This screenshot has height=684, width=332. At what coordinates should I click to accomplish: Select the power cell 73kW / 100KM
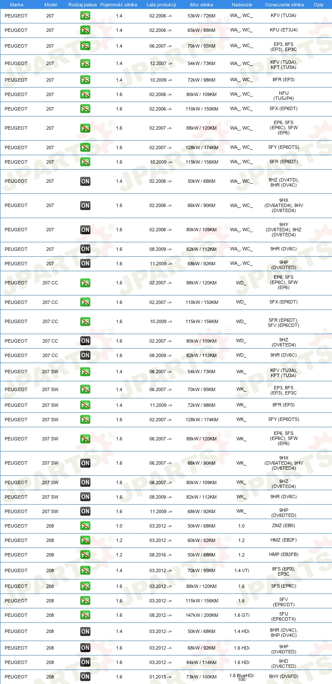click(x=202, y=677)
